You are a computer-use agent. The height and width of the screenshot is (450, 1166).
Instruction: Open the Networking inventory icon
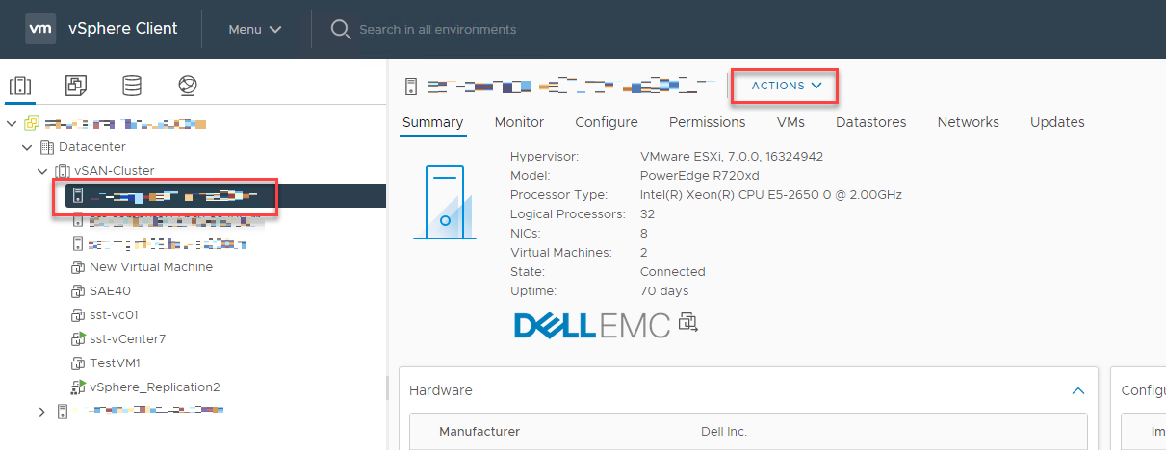tap(188, 86)
